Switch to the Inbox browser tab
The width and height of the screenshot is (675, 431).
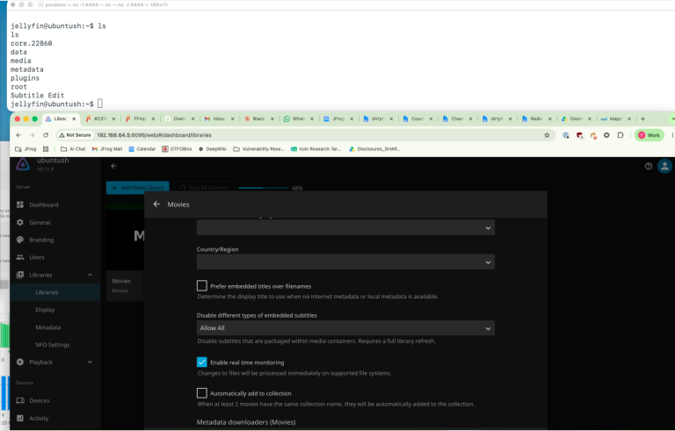[x=218, y=119]
